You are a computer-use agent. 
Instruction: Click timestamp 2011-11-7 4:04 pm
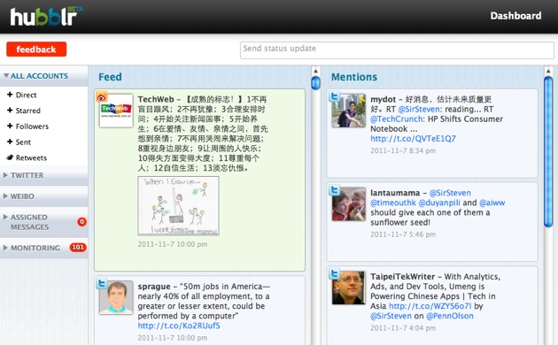[403, 328]
